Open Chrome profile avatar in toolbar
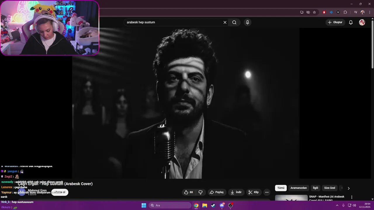Image resolution: width=374 pixels, height=210 pixels. pos(363,12)
